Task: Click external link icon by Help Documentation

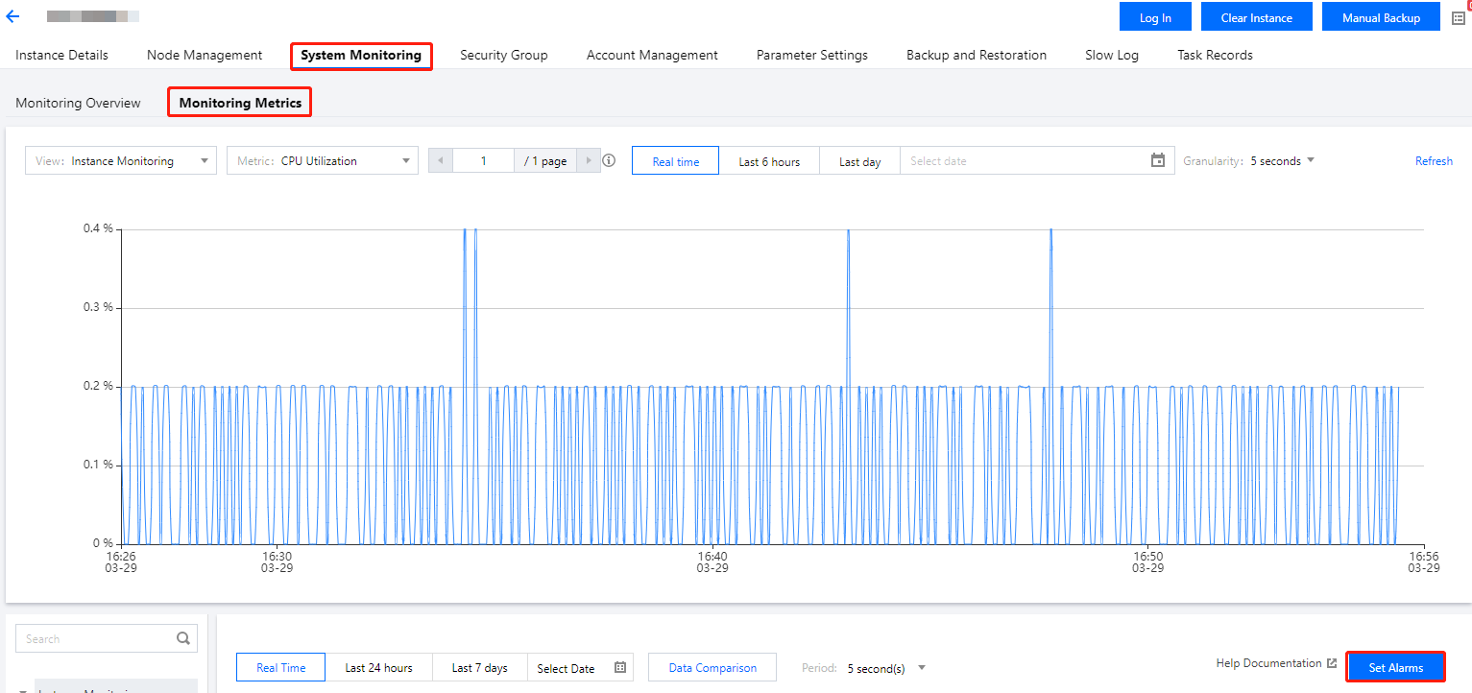Action: pyautogui.click(x=1332, y=663)
